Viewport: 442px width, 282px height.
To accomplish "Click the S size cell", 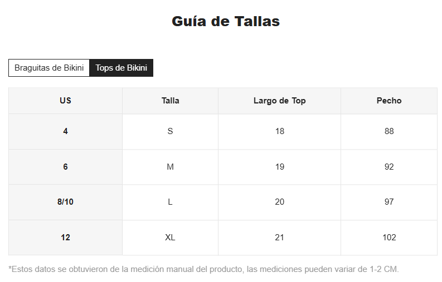I will [x=170, y=131].
